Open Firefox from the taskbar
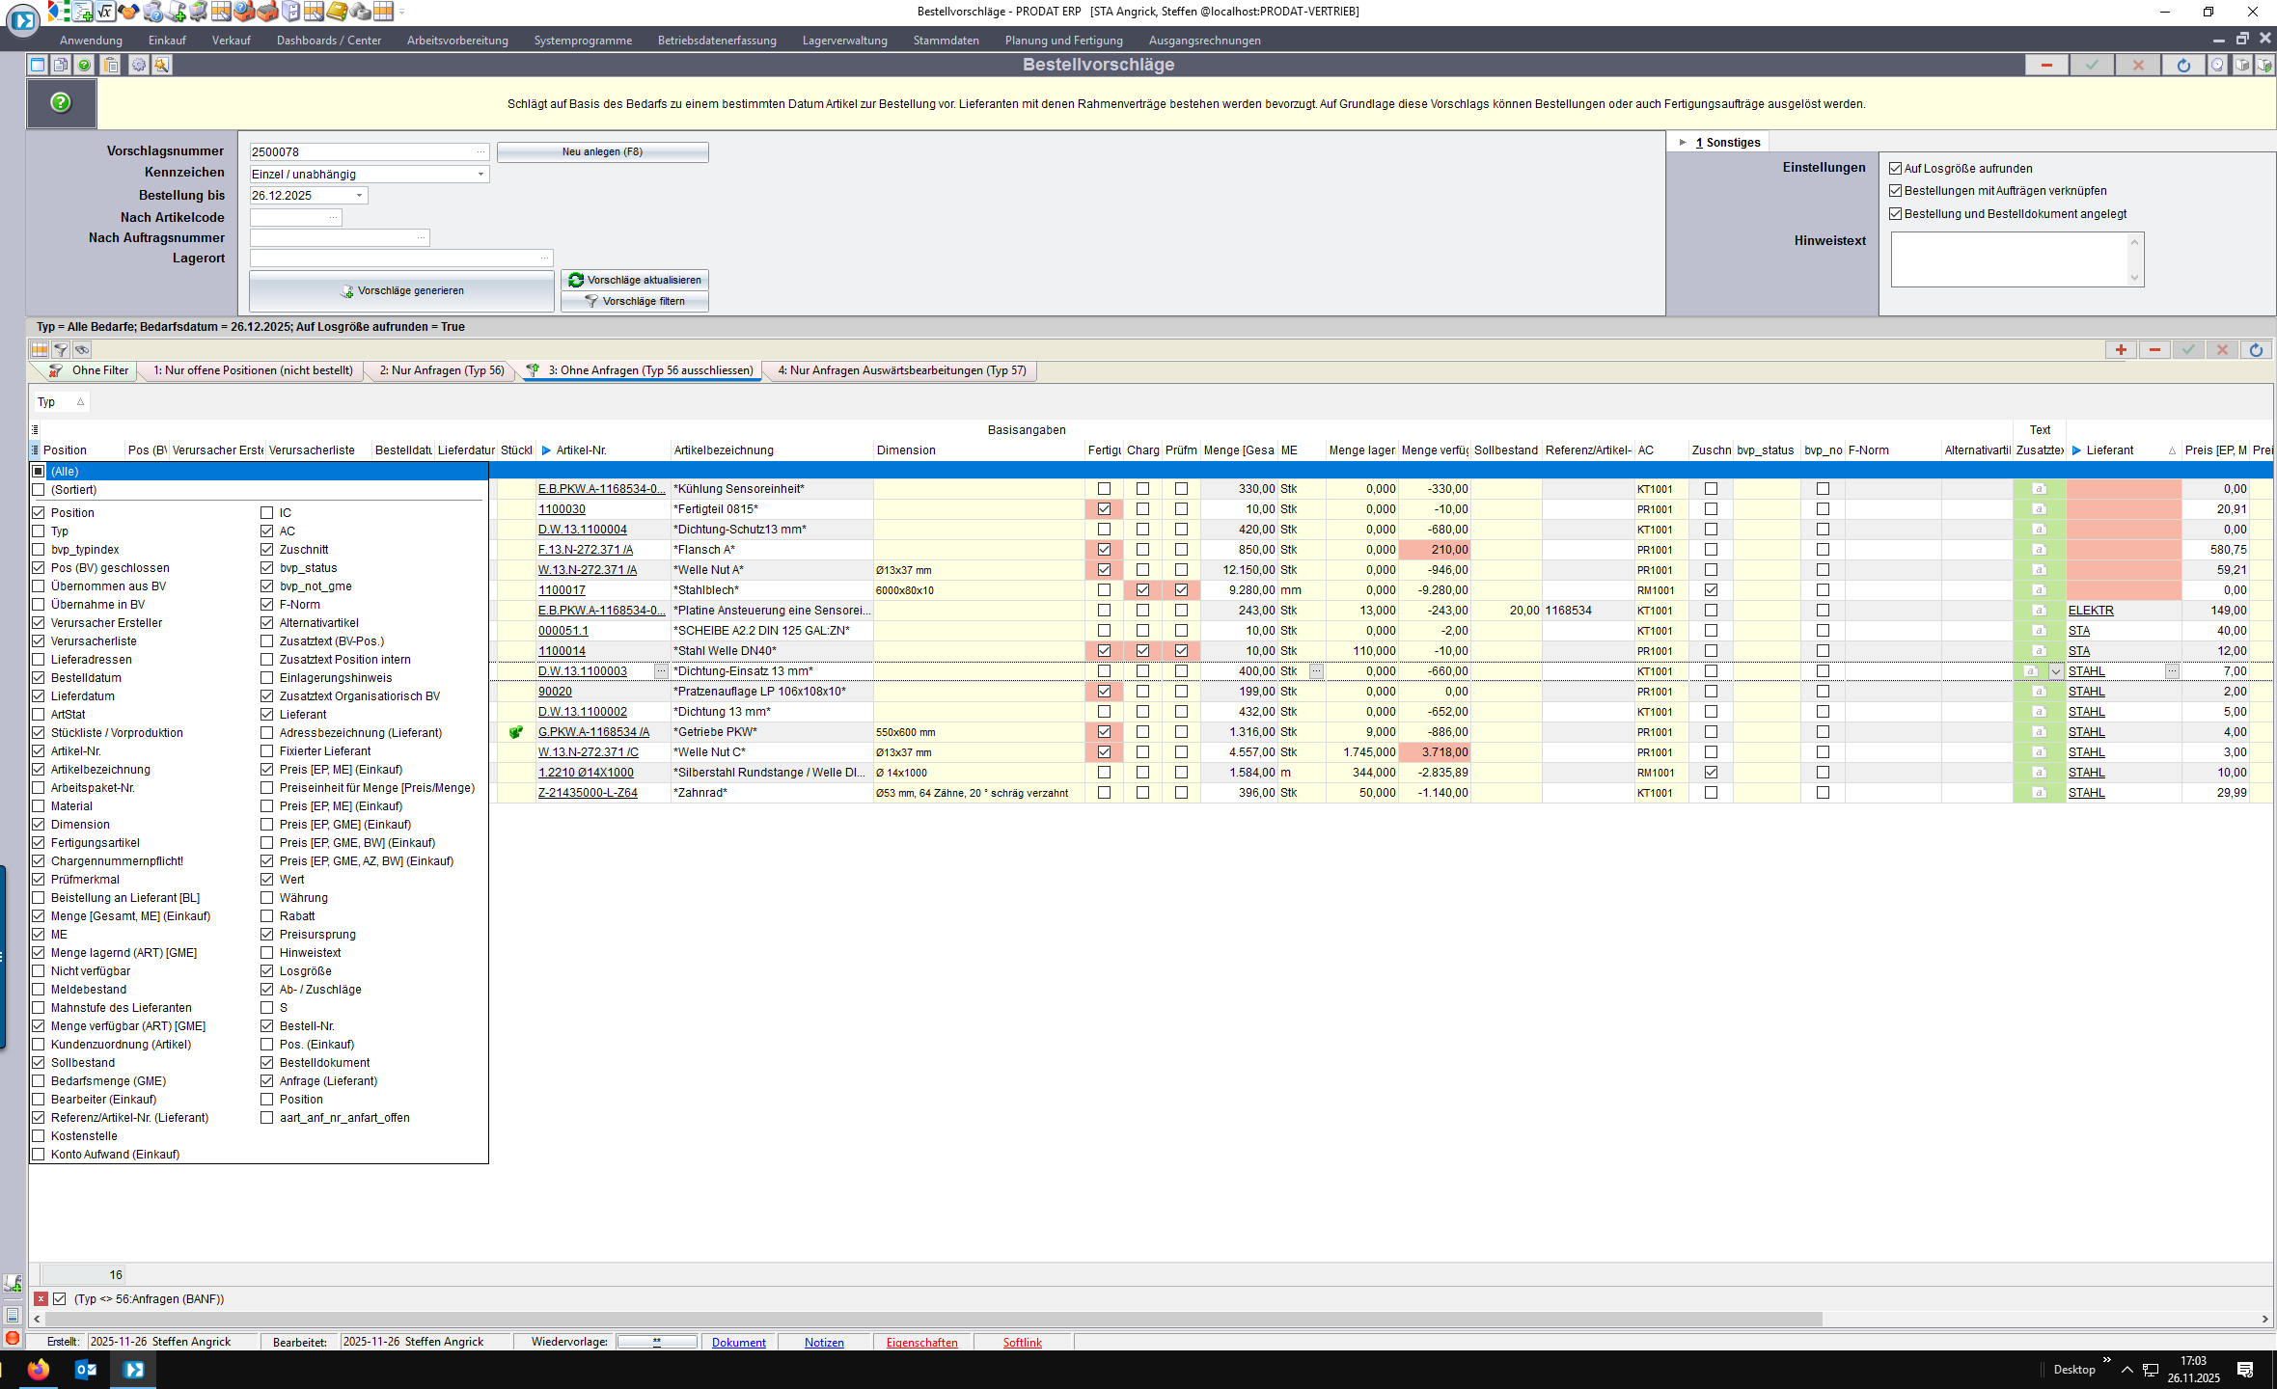Image resolution: width=2277 pixels, height=1389 pixels. coord(38,1369)
